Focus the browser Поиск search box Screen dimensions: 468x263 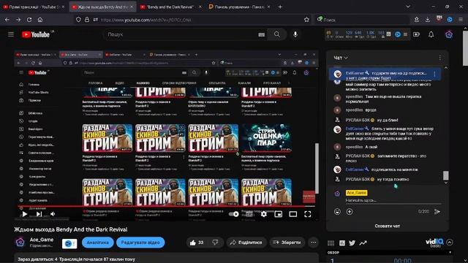(362, 20)
